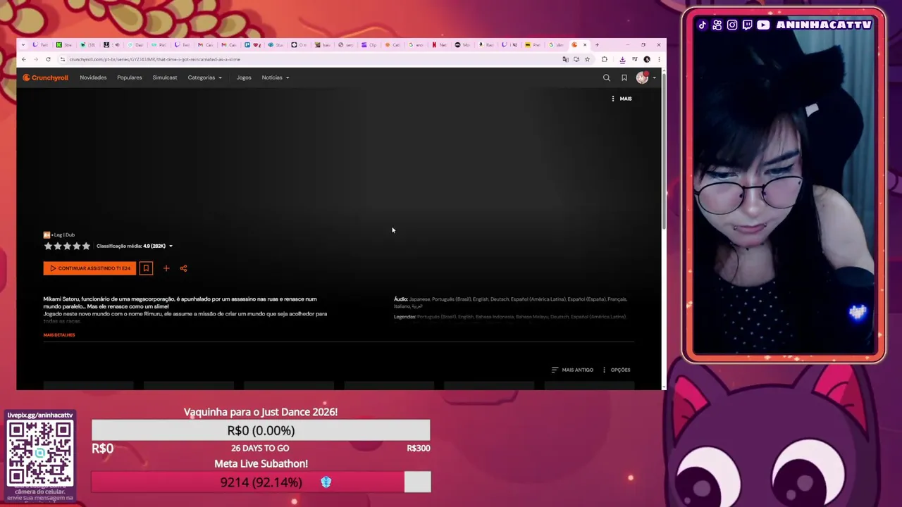Click CONTINUAR ASSISTINDO T1 E24 button
The height and width of the screenshot is (507, 902).
coord(89,268)
